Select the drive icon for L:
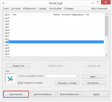The height and width of the screenshot is (102, 112). [x=6, y=45]
